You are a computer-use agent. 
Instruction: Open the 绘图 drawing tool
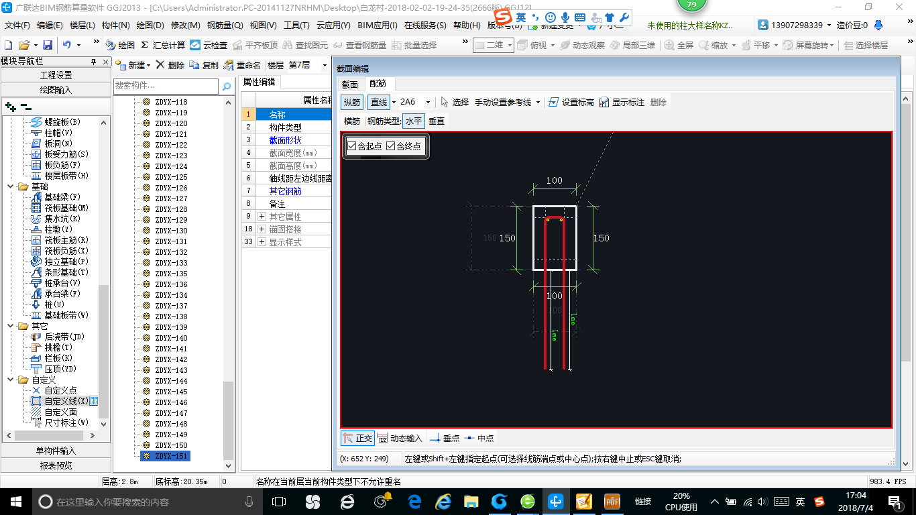click(x=120, y=45)
